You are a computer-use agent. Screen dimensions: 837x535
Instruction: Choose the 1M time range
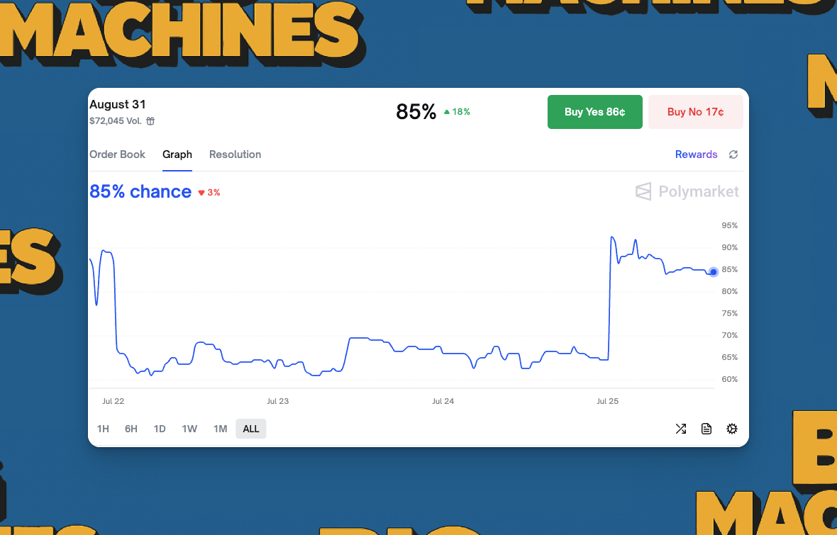pos(220,429)
